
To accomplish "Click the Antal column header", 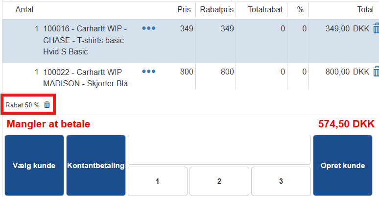I will point(24,9).
